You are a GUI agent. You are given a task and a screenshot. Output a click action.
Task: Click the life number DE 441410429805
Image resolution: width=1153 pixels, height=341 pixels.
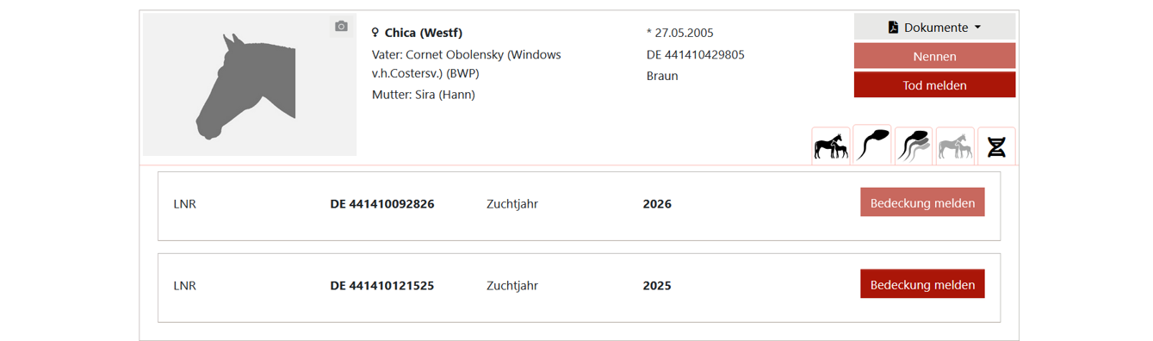(696, 54)
